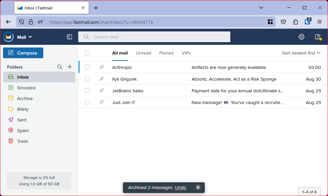Select the Just Join IT message checkbox
This screenshot has height=196, width=328.
point(87,102)
